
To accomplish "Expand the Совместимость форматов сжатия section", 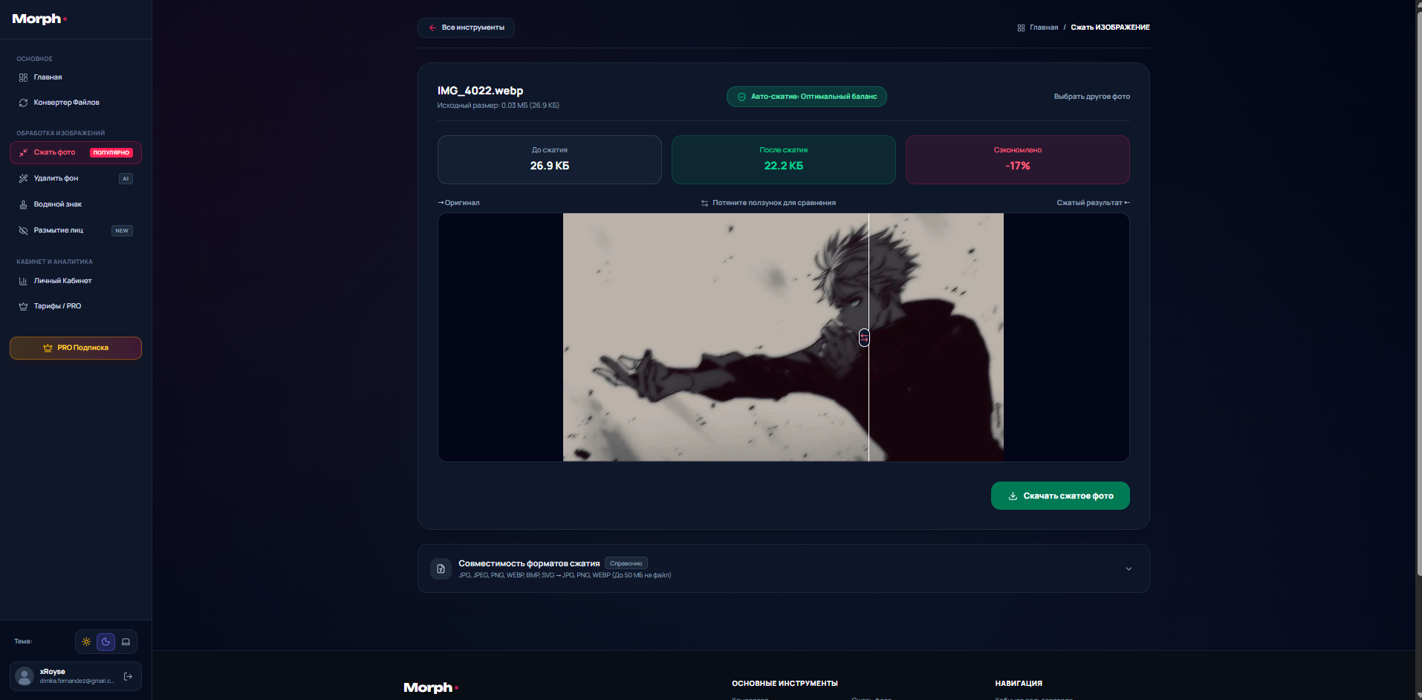I will 784,568.
